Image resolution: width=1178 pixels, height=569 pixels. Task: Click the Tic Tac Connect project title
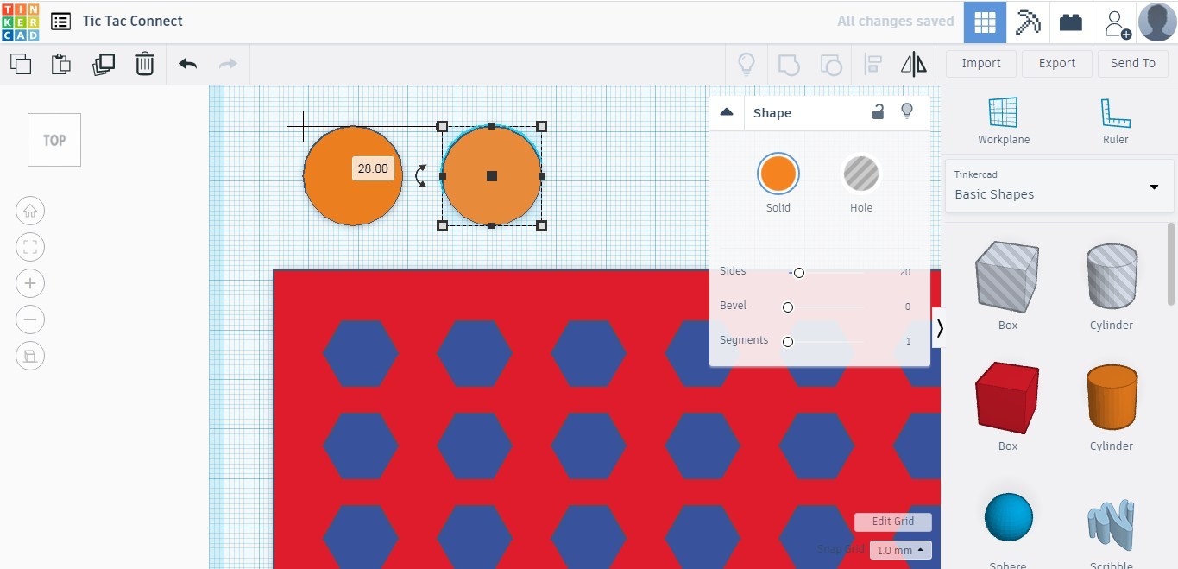[x=132, y=21]
